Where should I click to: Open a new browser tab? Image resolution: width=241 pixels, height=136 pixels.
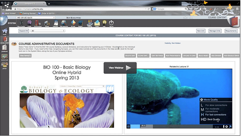coord(49,4)
